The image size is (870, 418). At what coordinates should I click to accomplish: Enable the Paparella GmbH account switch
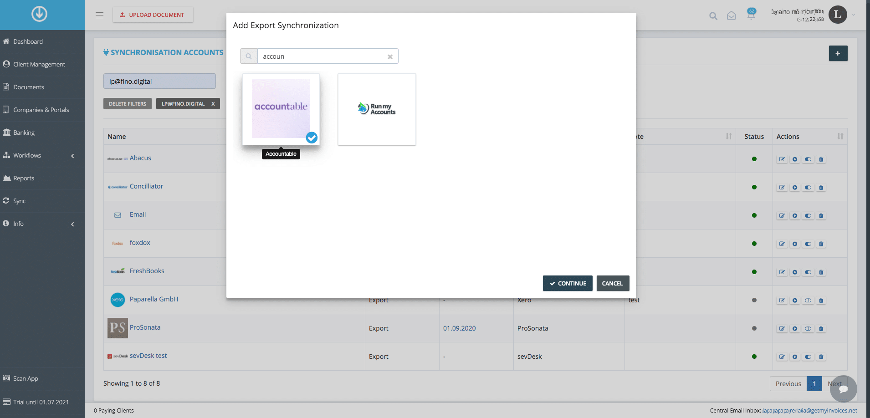click(x=808, y=301)
